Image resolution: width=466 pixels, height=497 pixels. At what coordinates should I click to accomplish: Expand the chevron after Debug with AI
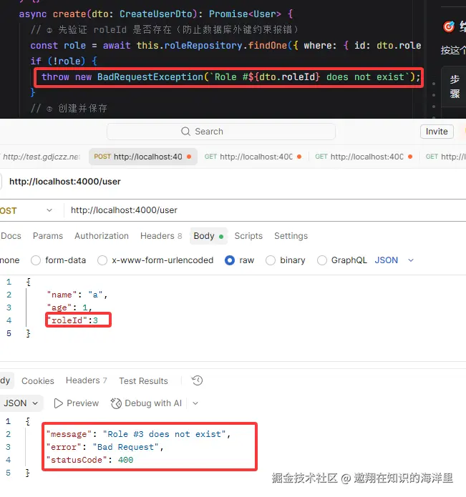click(195, 403)
